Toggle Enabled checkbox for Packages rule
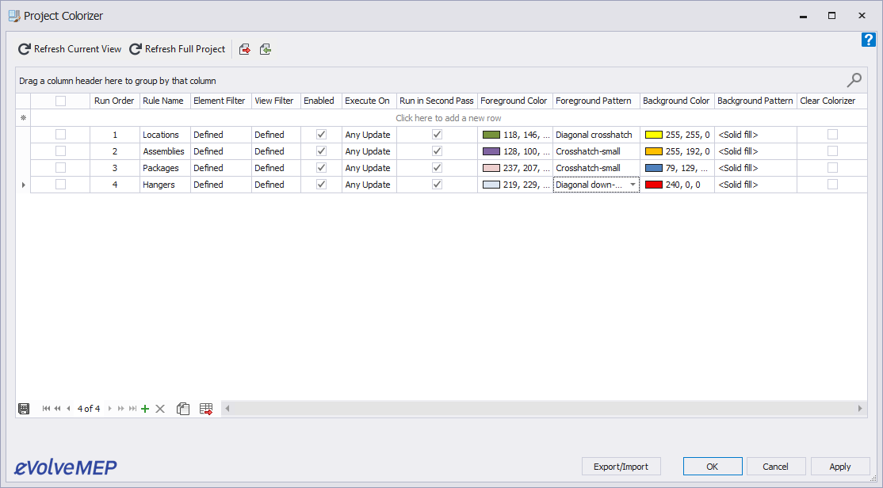Viewport: 883px width, 488px height. (321, 168)
